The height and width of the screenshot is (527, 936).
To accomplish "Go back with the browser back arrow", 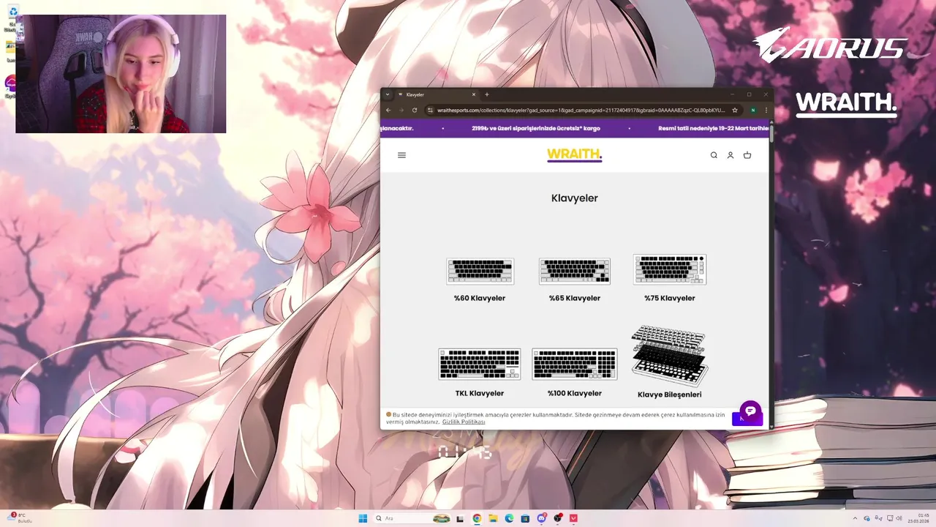I will [x=388, y=110].
